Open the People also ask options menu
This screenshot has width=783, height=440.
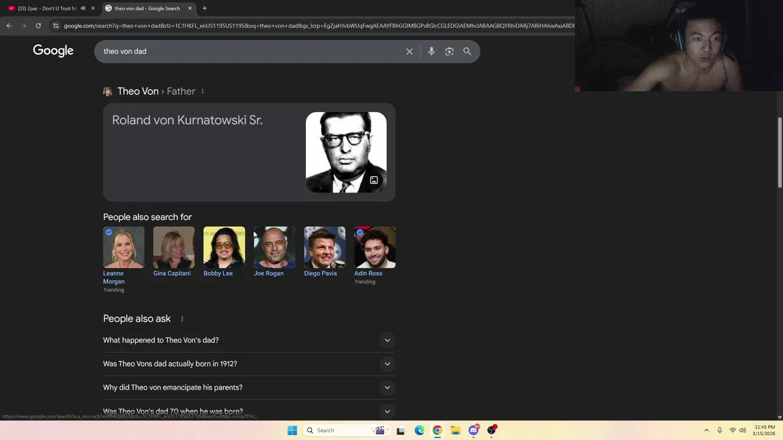coord(182,319)
